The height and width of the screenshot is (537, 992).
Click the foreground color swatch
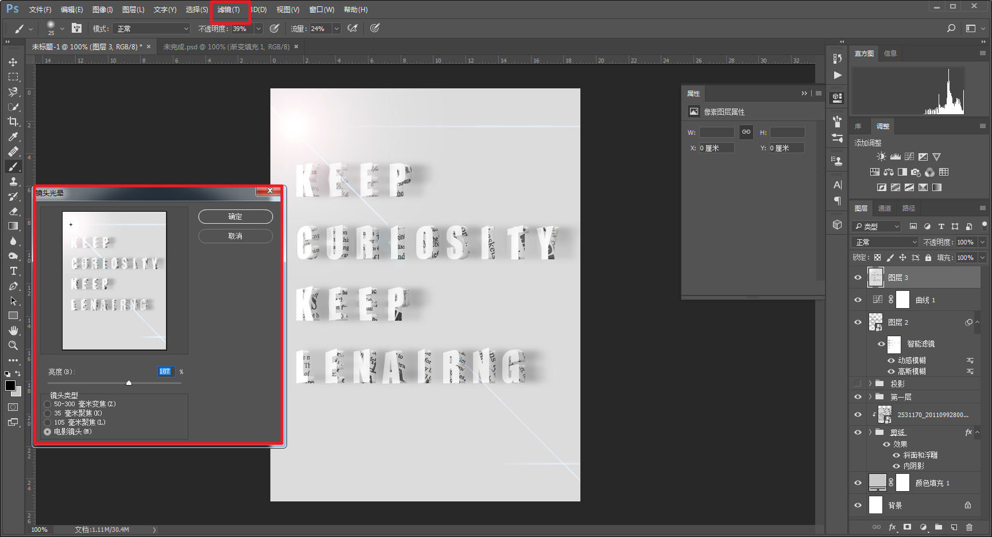click(10, 386)
